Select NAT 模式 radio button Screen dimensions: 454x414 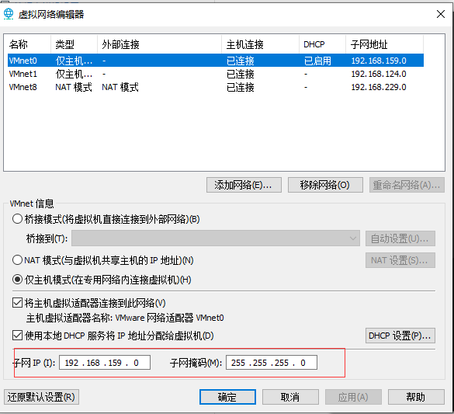pyautogui.click(x=17, y=260)
